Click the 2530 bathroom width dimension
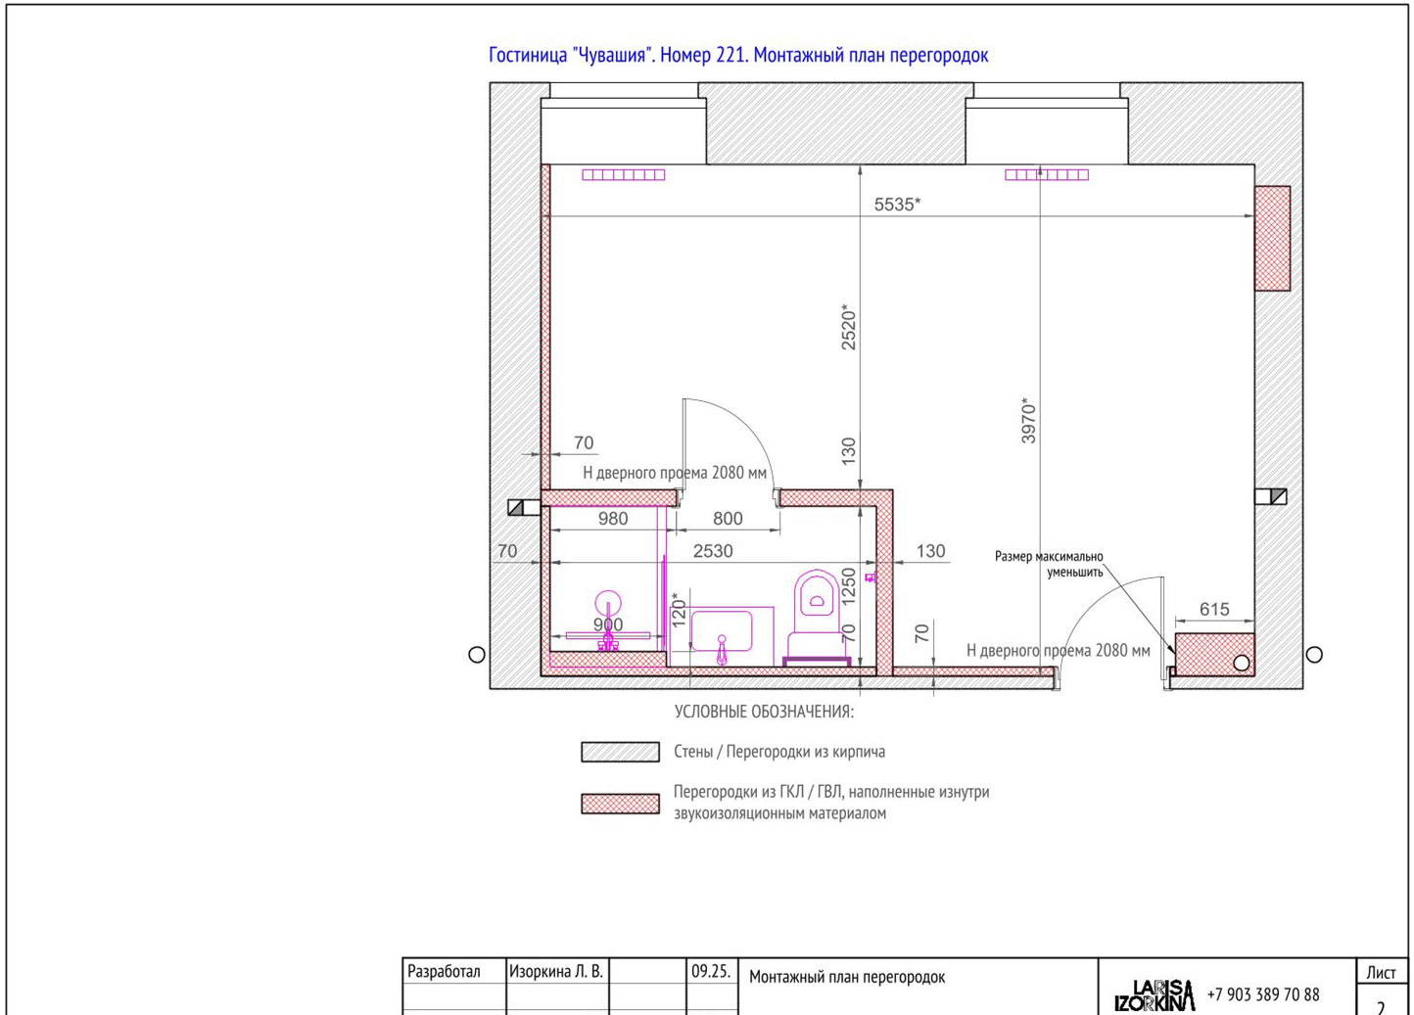 tap(713, 551)
